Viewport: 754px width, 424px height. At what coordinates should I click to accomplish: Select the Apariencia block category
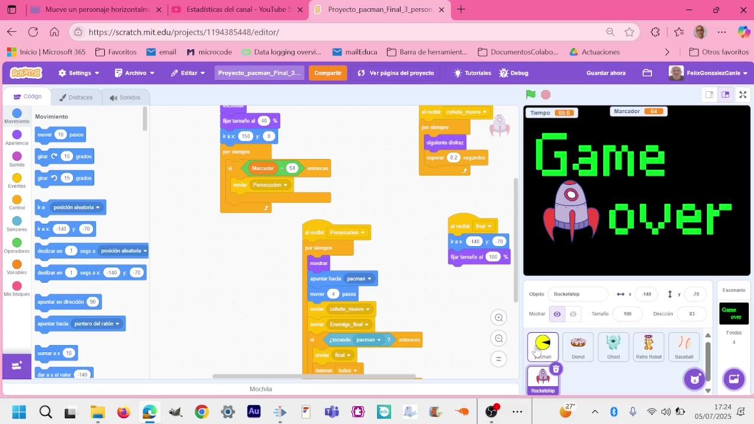coord(17,138)
